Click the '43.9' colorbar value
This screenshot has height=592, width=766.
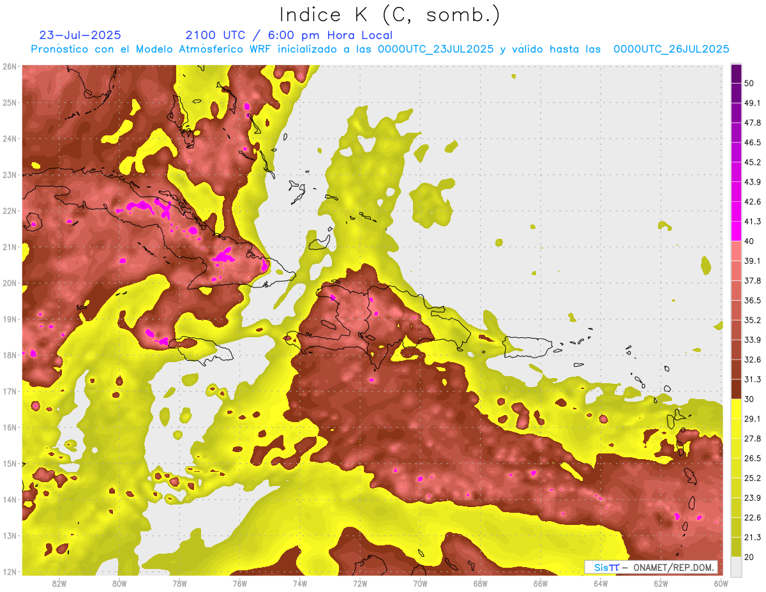pos(752,182)
